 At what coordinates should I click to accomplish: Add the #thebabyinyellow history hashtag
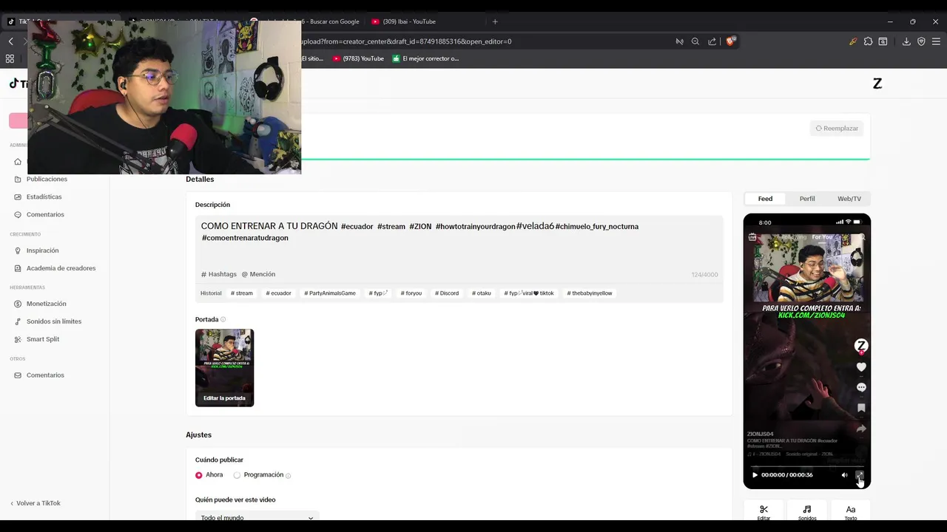click(x=590, y=293)
